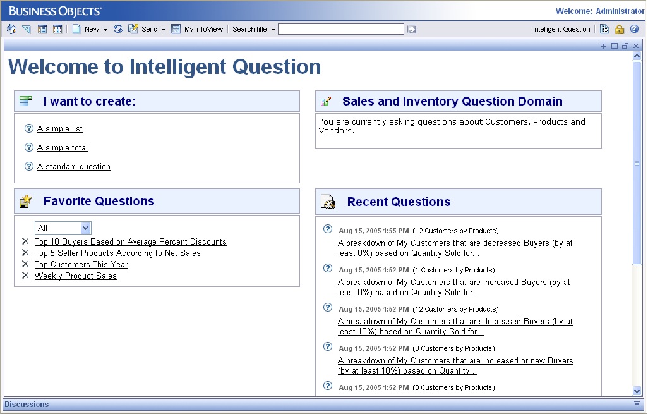Open the increased Buyers by at least 0% question
648x414 pixels.
coord(453,288)
